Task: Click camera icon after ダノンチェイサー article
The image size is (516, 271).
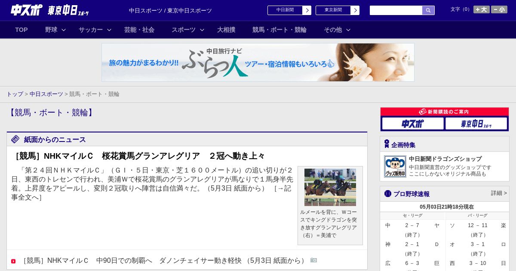Action: click(314, 260)
